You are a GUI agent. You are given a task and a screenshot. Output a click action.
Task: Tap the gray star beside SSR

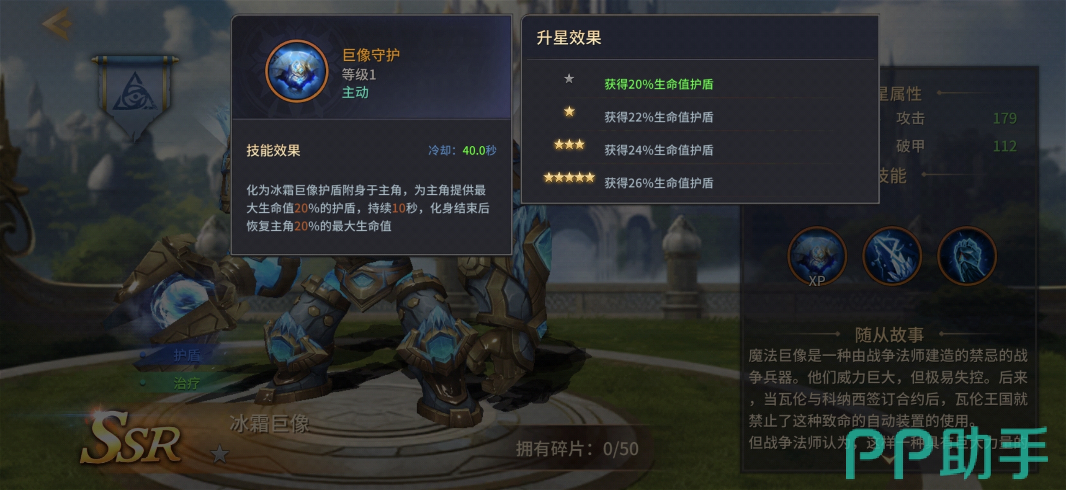pos(219,454)
